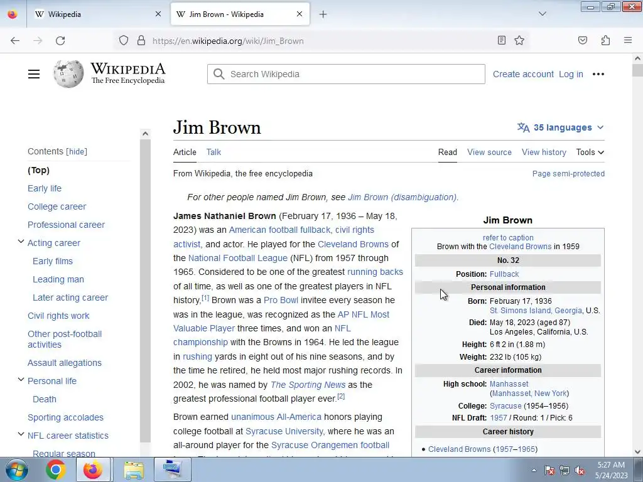Open Firefox extensions icon
The image size is (643, 482).
coord(605,40)
